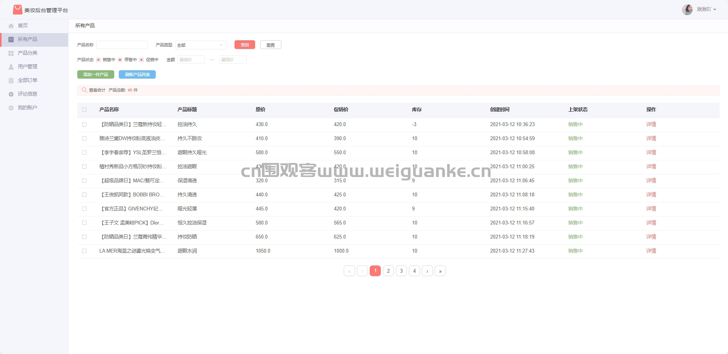Viewport: 728px width, 354px height.
Task: Click the shopping bag logo icon
Action: [x=18, y=9]
